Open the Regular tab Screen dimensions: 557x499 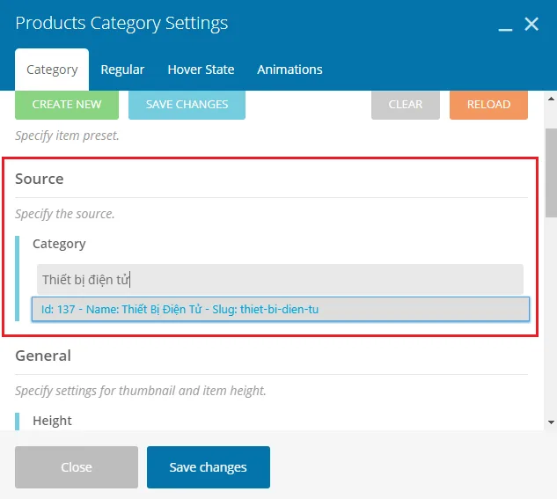point(122,70)
